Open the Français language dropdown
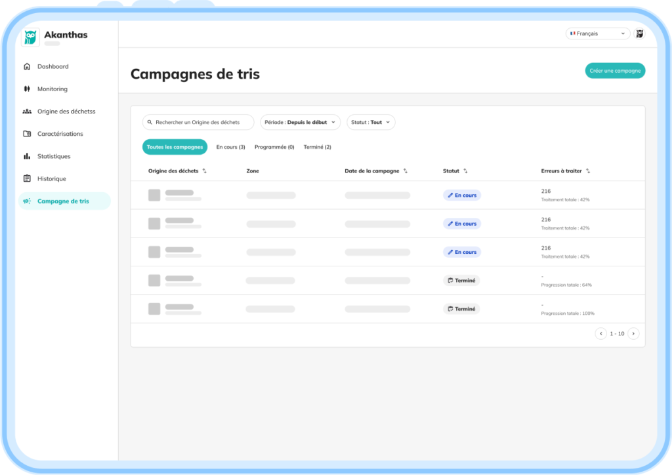672x475 pixels. 597,33
